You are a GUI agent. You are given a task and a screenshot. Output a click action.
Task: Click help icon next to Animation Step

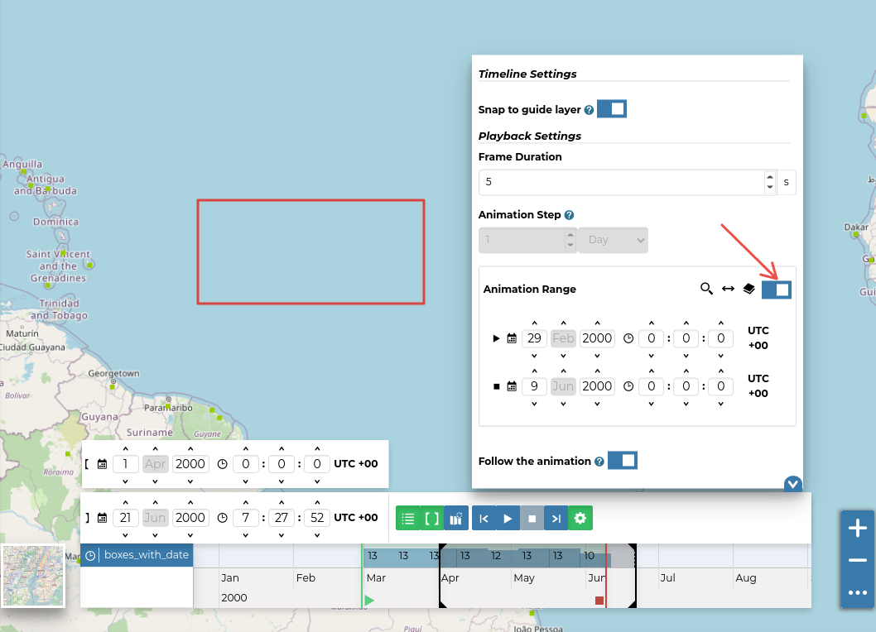[x=569, y=215]
